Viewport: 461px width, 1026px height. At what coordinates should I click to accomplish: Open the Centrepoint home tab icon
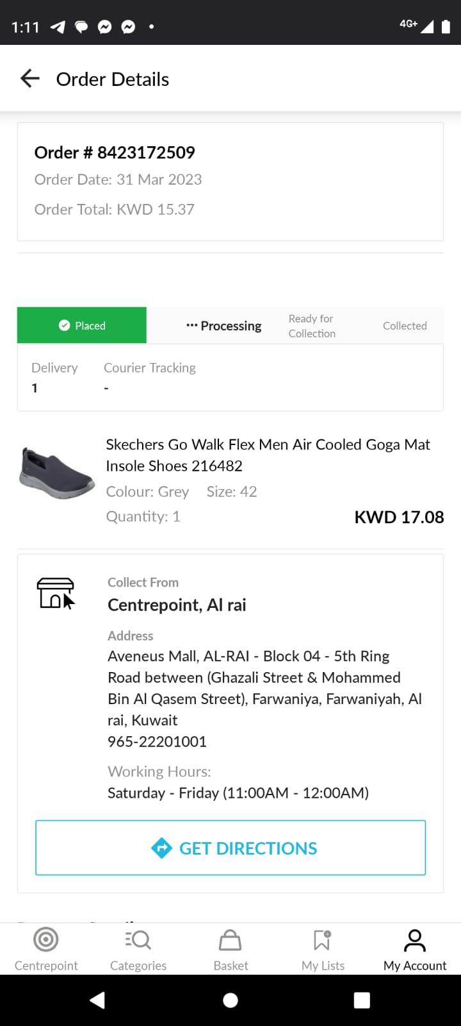pos(46,940)
